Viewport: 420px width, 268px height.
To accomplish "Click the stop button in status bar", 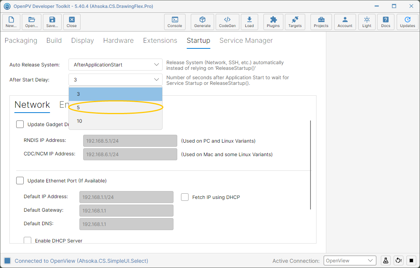I will click(411, 260).
